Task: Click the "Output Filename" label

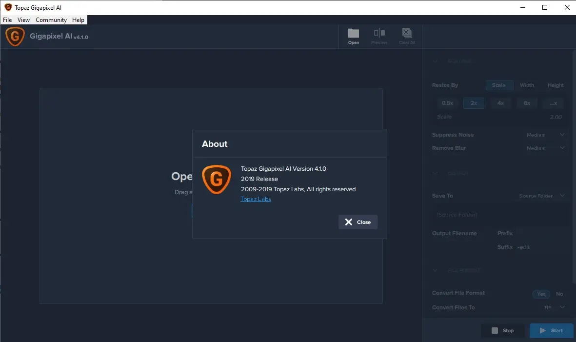Action: click(455, 233)
